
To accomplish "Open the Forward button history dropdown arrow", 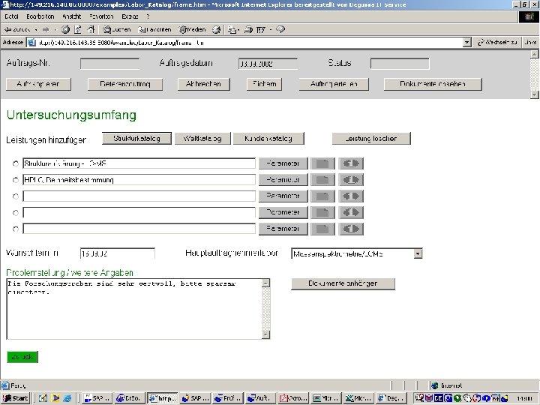I will 55,30.
